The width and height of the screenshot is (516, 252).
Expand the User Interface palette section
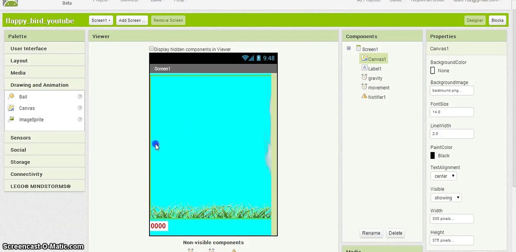44,49
